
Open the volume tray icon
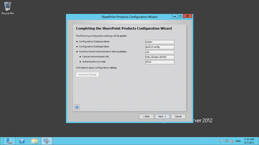click(x=231, y=141)
